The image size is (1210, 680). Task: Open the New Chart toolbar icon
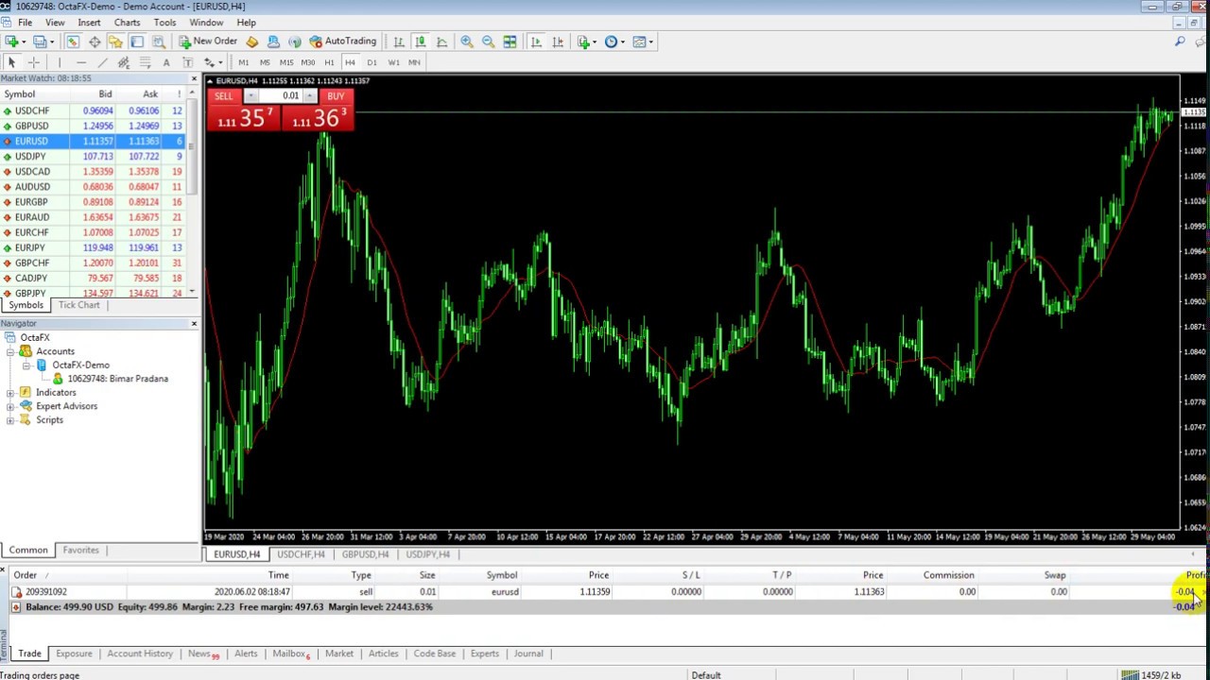pyautogui.click(x=12, y=42)
